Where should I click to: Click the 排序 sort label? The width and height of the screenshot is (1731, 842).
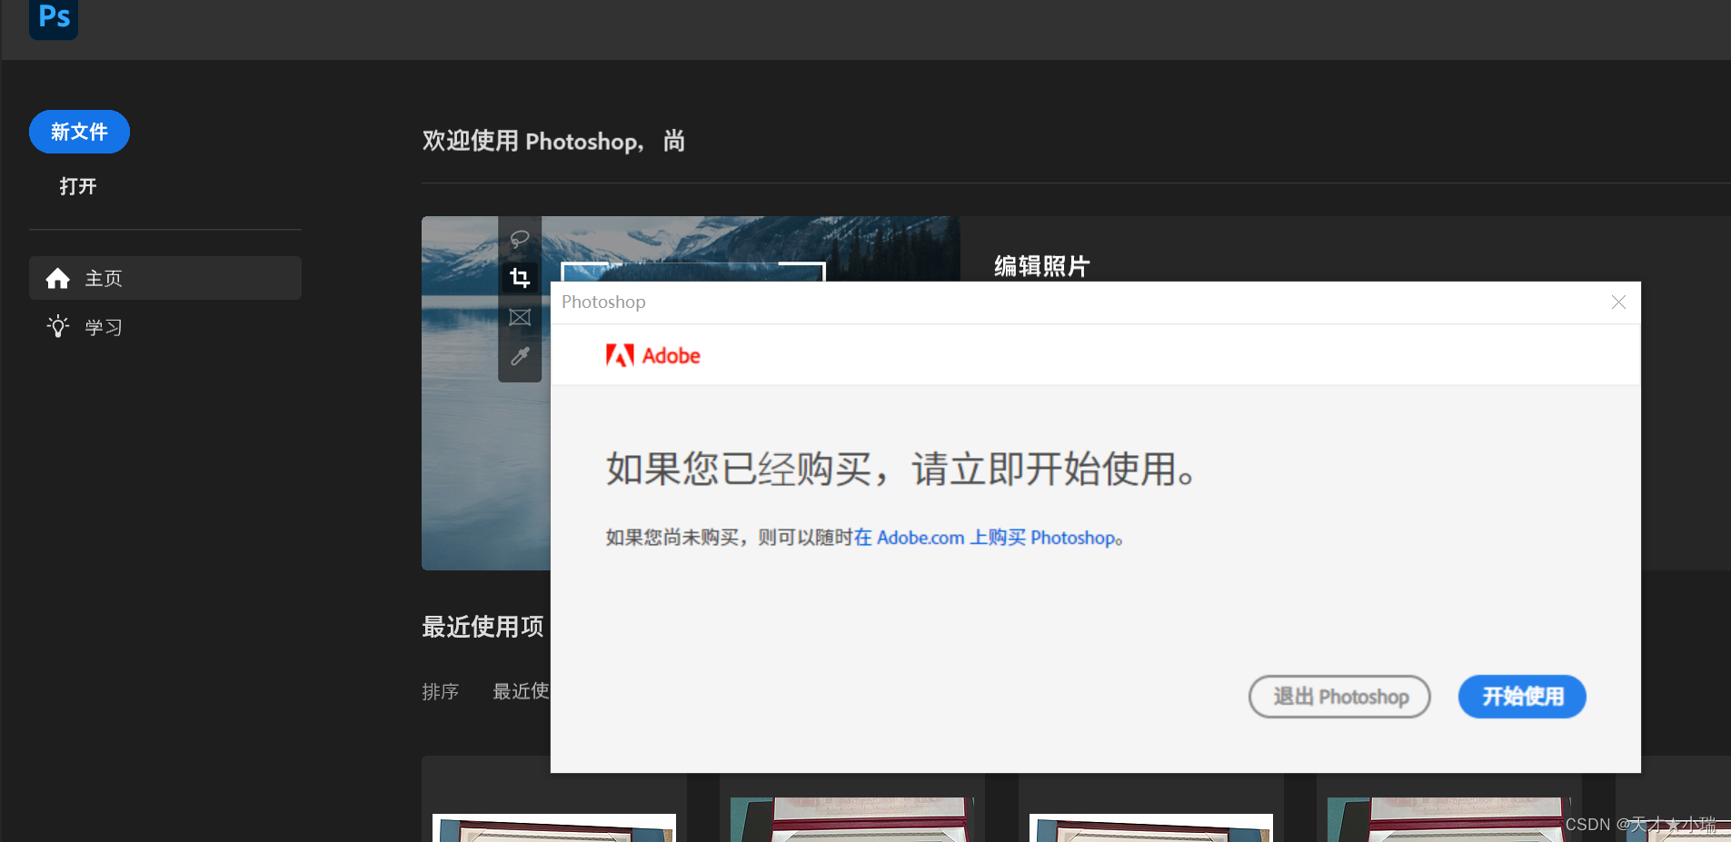click(x=441, y=691)
